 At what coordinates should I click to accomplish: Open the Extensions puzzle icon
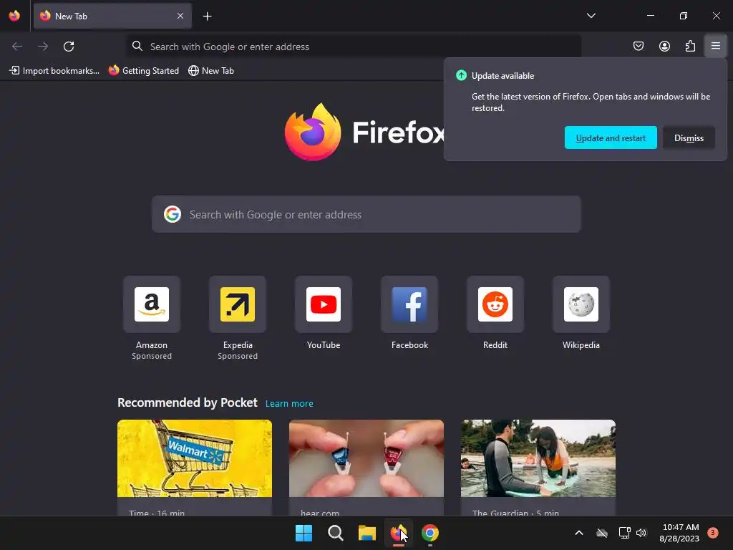pyautogui.click(x=690, y=46)
